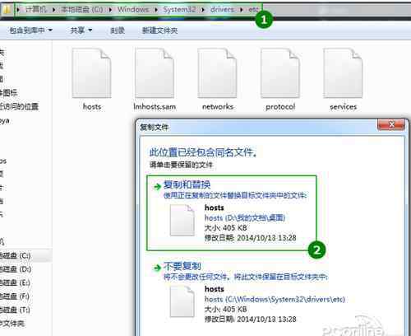Click the green arrow beside 不要复制
Screen dimensions: 411x336
[x=157, y=268]
